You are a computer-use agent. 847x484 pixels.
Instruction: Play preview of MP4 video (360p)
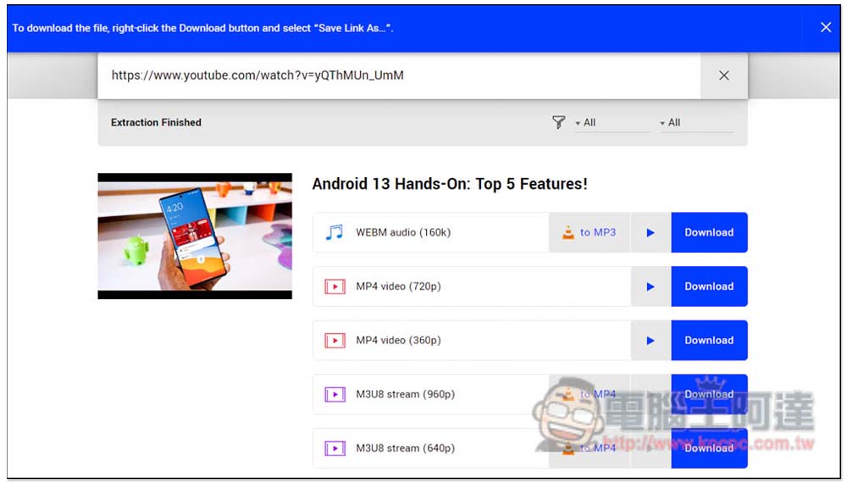[x=650, y=341]
